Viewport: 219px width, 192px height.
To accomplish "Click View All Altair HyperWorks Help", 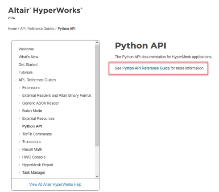I will pyautogui.click(x=55, y=184).
